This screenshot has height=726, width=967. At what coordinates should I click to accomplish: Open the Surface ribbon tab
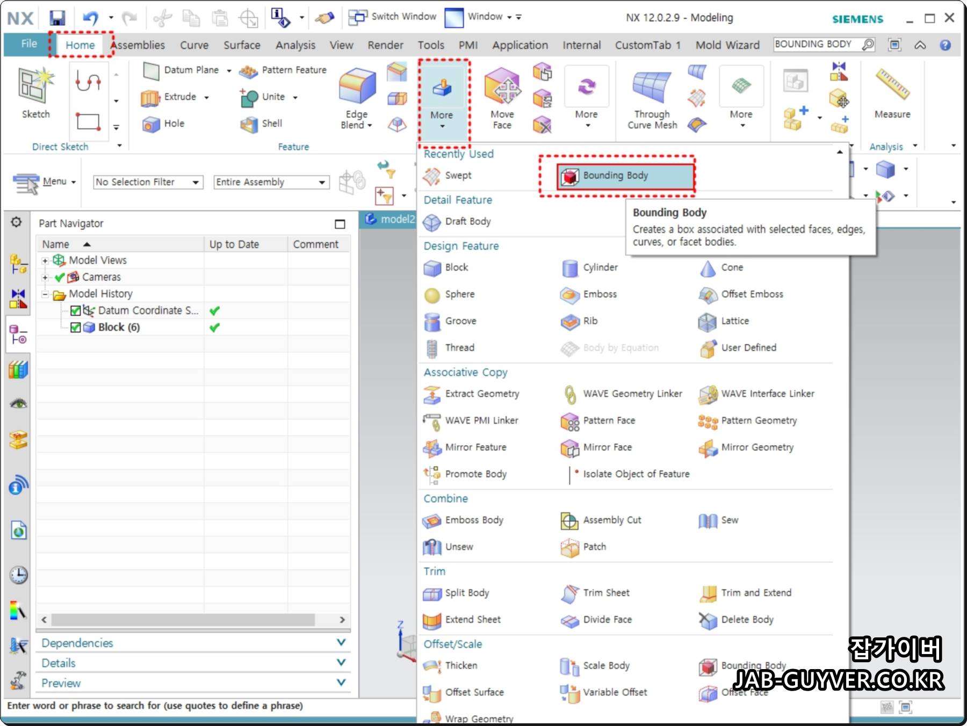242,45
